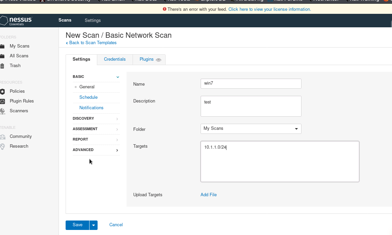Click the view your license information link
Screen dimensions: 392x235
click(270, 9)
